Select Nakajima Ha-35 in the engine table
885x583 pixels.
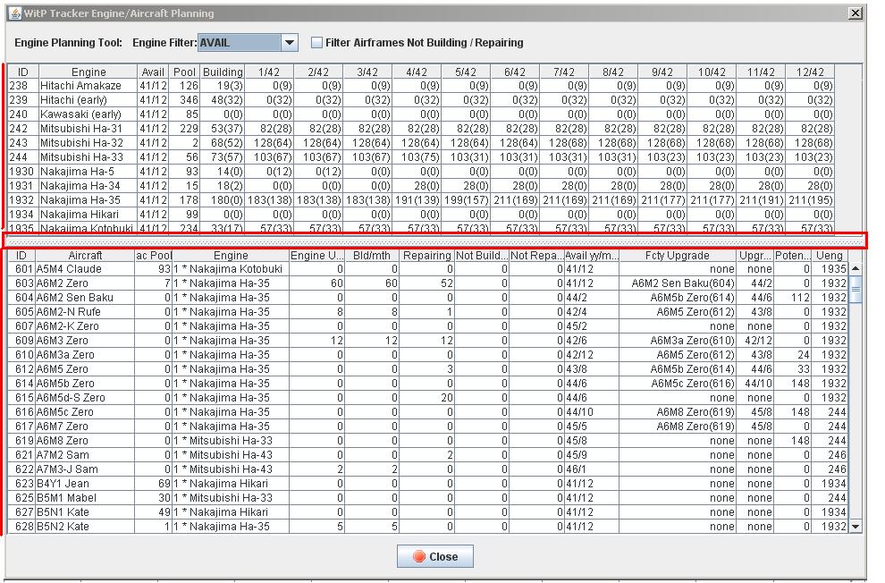(x=421, y=199)
